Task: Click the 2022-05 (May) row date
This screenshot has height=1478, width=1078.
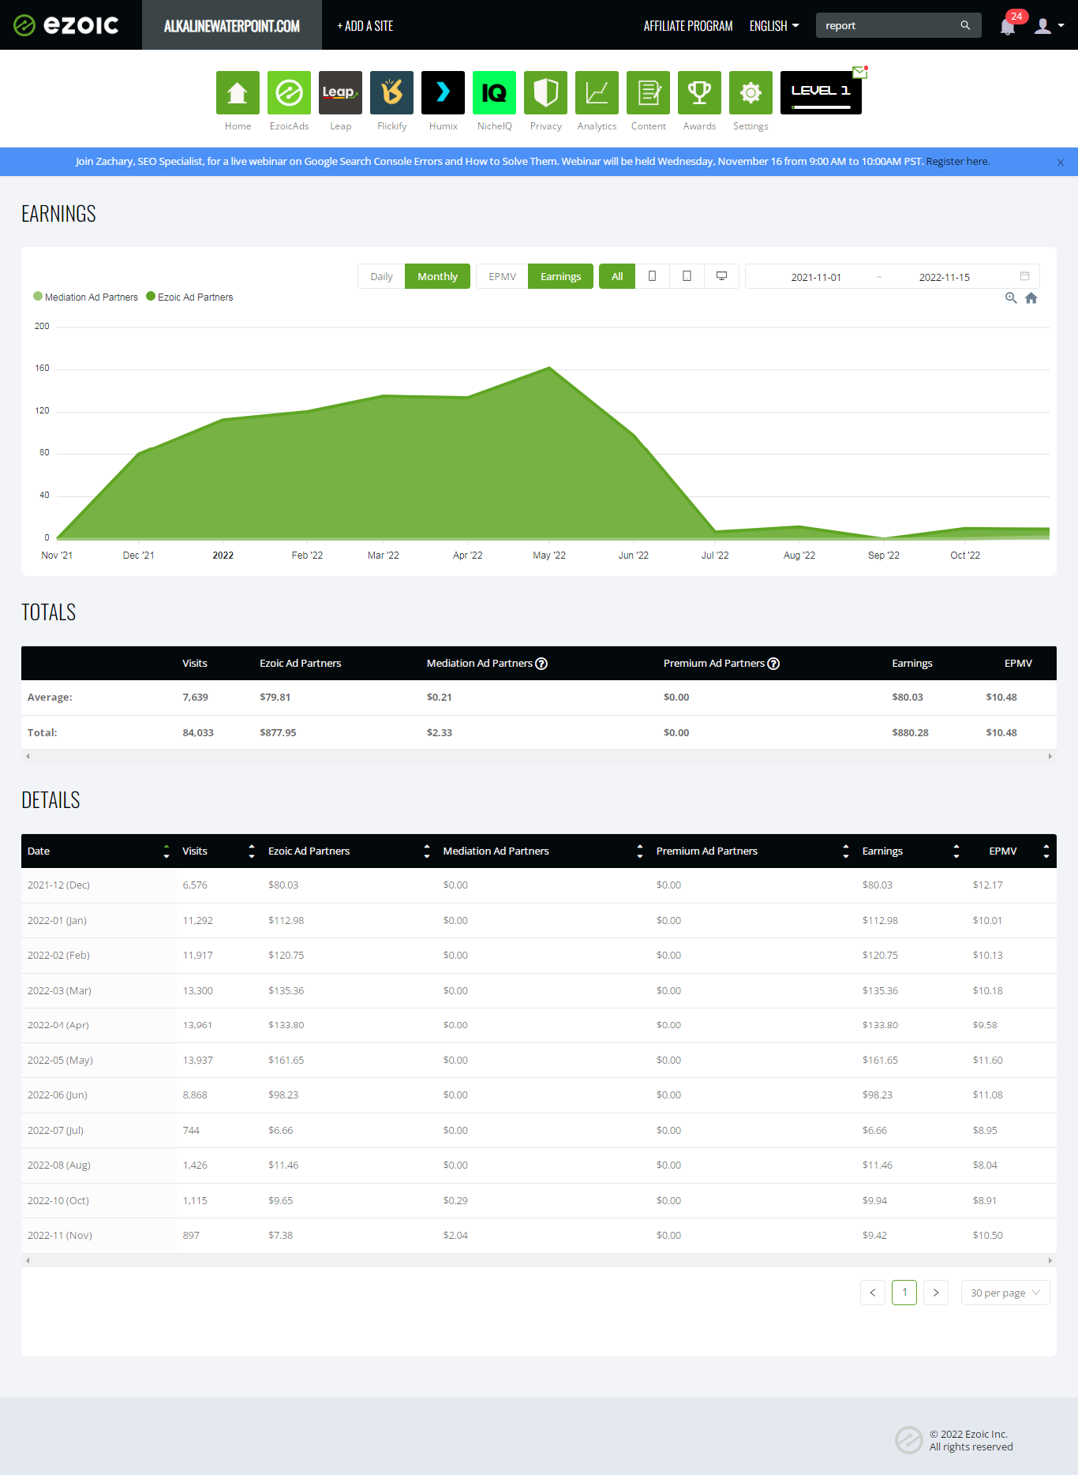Action: [60, 1061]
